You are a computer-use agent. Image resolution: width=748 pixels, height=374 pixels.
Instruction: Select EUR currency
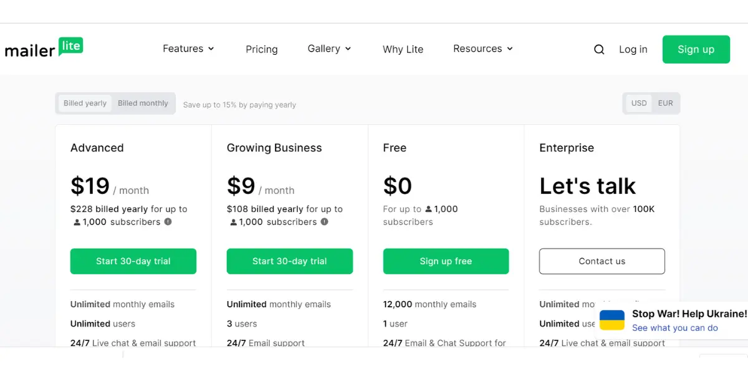click(666, 103)
